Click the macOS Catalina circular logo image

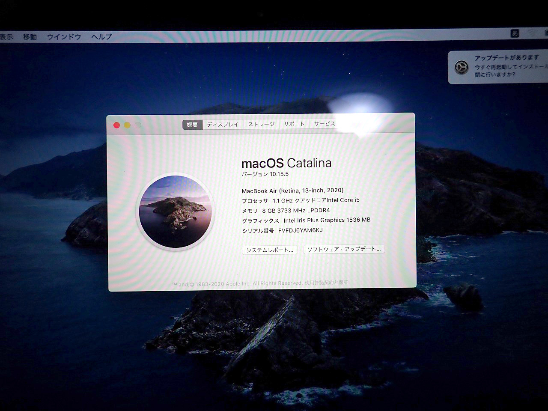click(176, 211)
